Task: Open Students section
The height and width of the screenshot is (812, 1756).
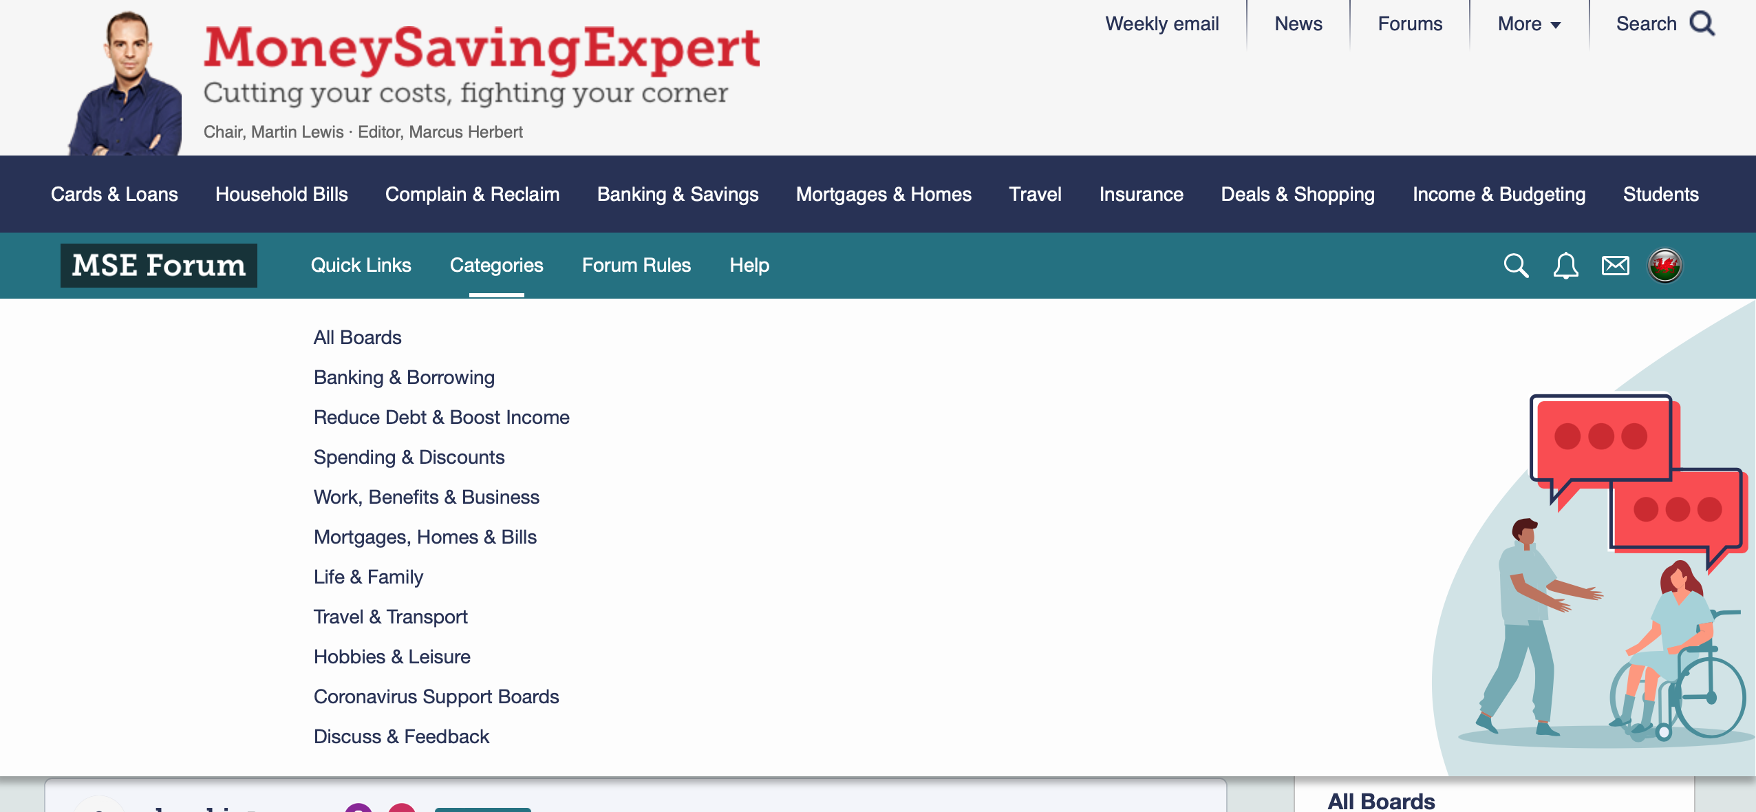Action: (x=1660, y=195)
